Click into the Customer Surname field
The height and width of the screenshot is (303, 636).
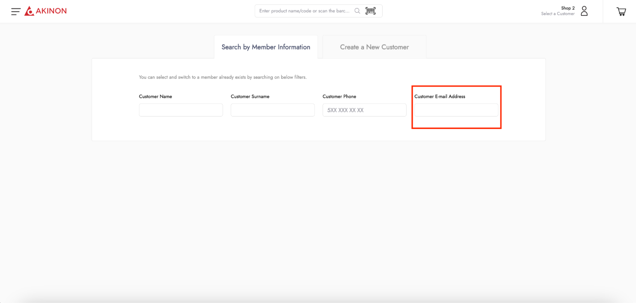point(272,110)
